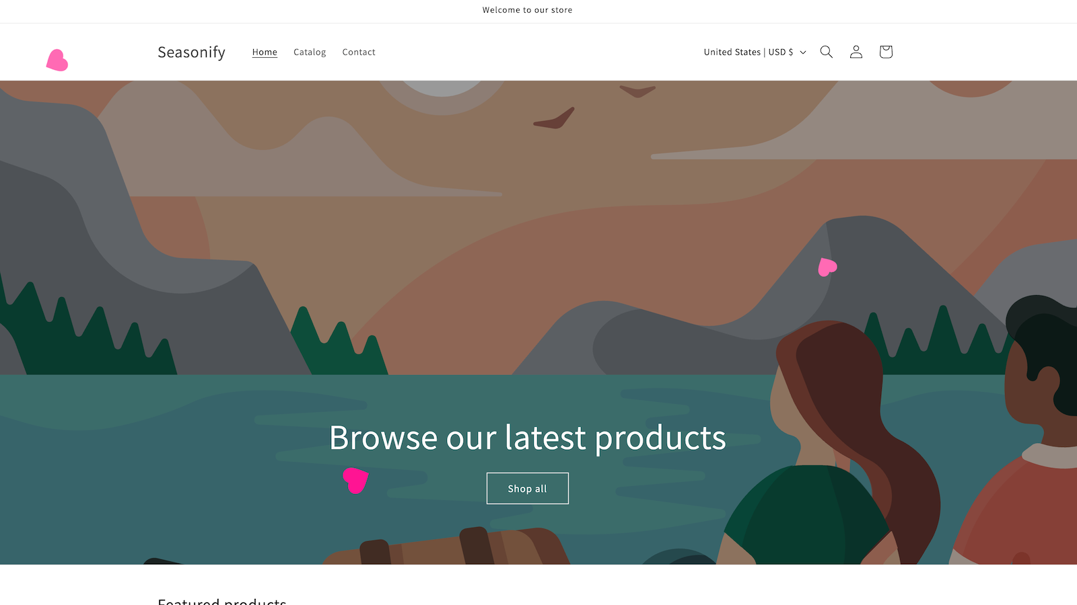Click the Featured products heading
The image size is (1077, 605).
tap(222, 601)
